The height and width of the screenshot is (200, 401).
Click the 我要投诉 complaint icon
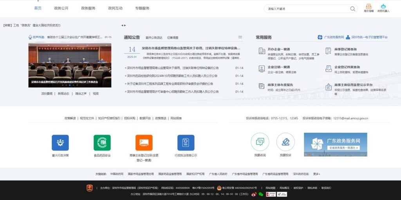(x=285, y=142)
